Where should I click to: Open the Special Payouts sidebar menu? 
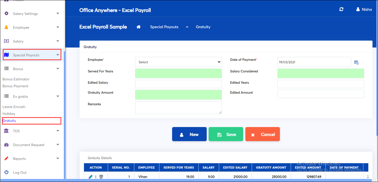(32, 55)
